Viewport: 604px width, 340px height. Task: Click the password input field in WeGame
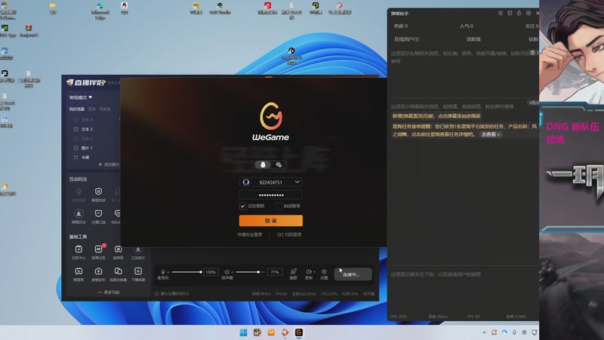[271, 195]
